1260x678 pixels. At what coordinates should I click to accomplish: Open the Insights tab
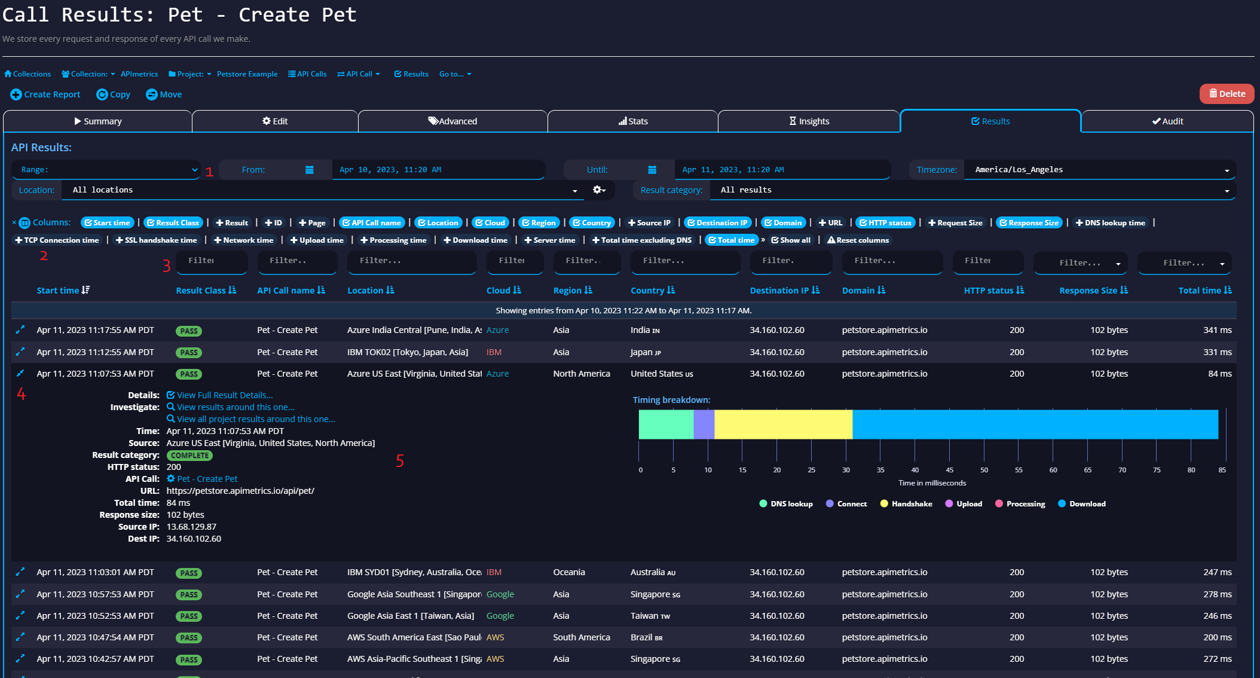pos(809,121)
